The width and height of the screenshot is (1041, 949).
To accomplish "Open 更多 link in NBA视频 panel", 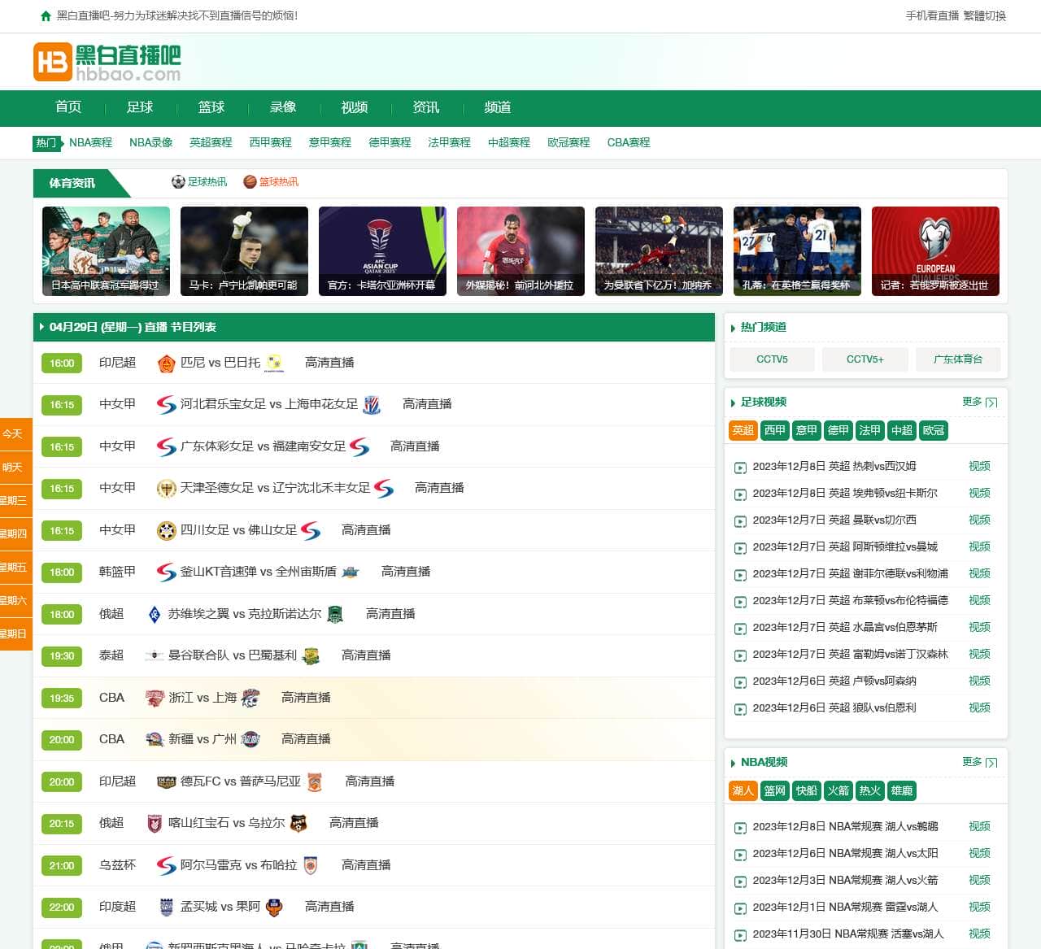I will [x=979, y=762].
